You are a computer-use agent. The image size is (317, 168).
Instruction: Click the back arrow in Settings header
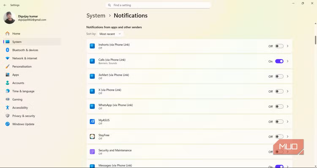click(x=5, y=5)
